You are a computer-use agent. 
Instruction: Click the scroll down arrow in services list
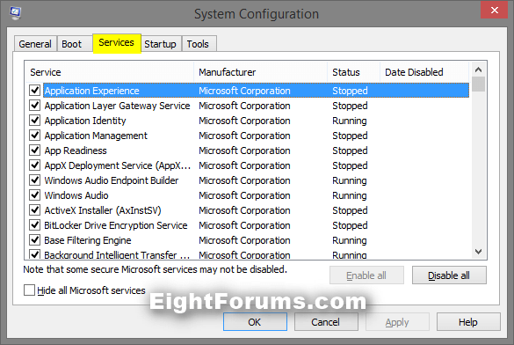478,252
